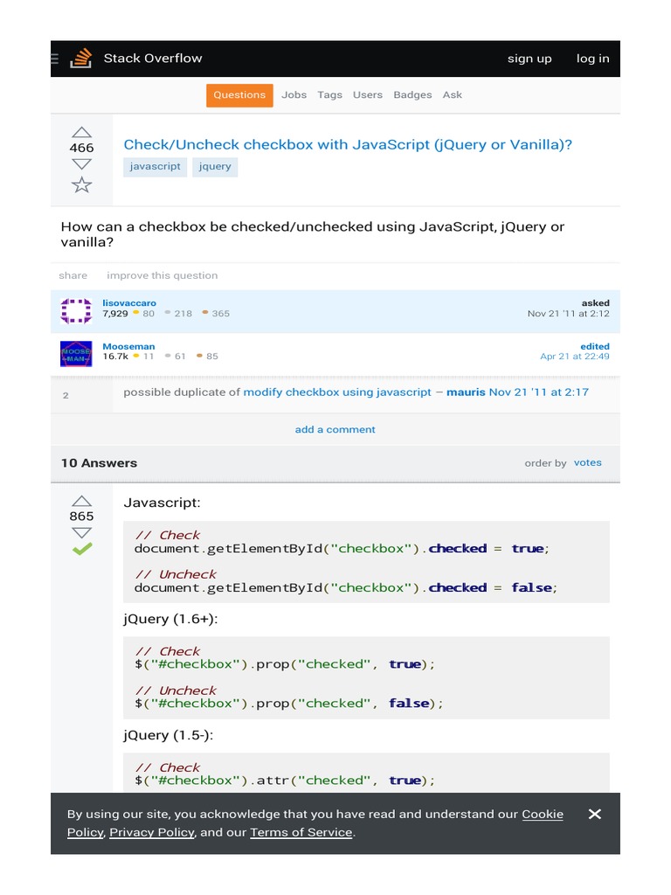
Task: Click the log in button
Action: 592,59
